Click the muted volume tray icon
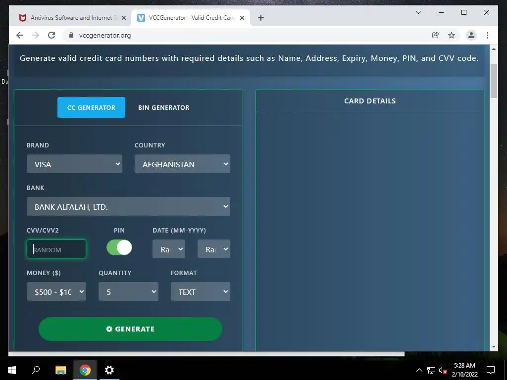 click(443, 370)
